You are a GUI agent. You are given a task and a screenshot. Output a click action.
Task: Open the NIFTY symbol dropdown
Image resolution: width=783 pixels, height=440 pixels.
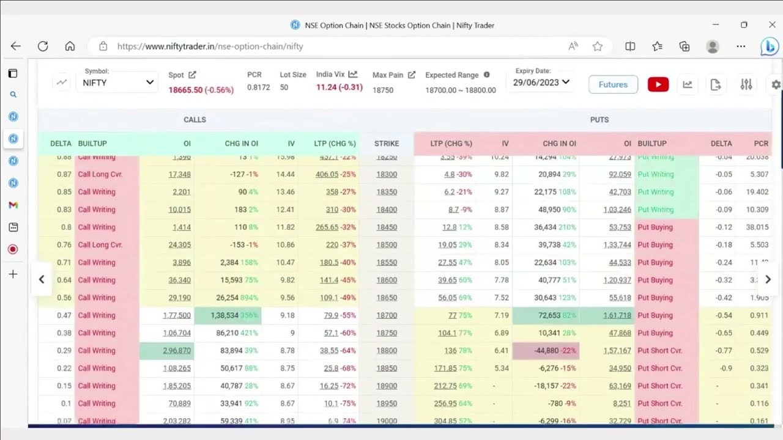(x=117, y=82)
